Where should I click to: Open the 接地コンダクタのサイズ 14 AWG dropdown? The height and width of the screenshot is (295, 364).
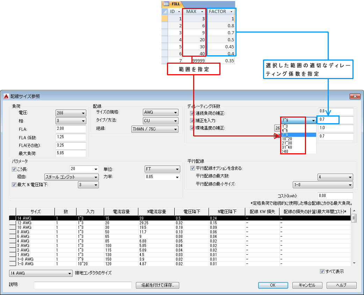pos(41,273)
